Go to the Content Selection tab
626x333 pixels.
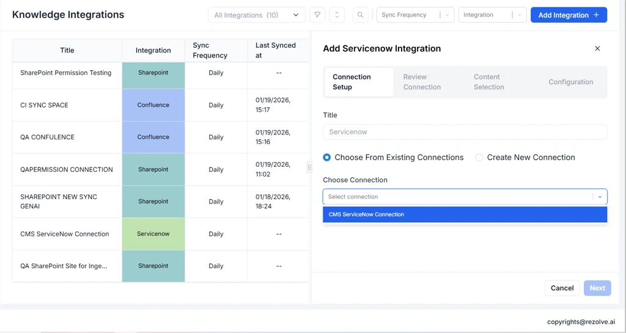(489, 82)
